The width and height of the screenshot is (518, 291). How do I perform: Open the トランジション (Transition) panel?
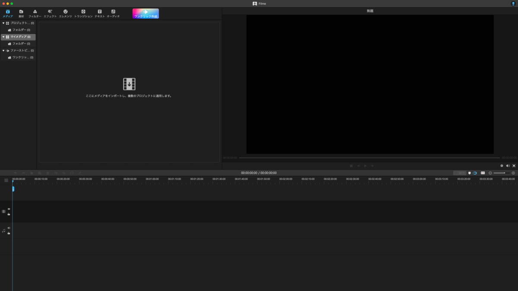(x=83, y=13)
